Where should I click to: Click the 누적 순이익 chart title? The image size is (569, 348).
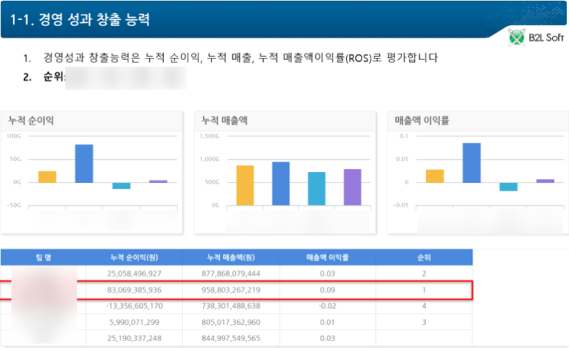coord(31,121)
